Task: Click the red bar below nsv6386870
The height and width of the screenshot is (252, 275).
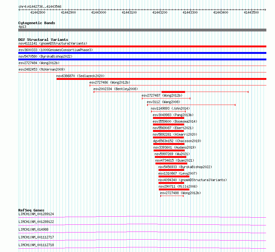Action: (161, 79)
